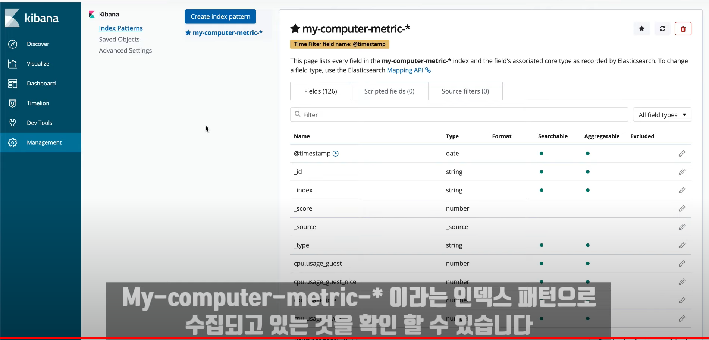Refresh the field list icon

[x=662, y=29]
